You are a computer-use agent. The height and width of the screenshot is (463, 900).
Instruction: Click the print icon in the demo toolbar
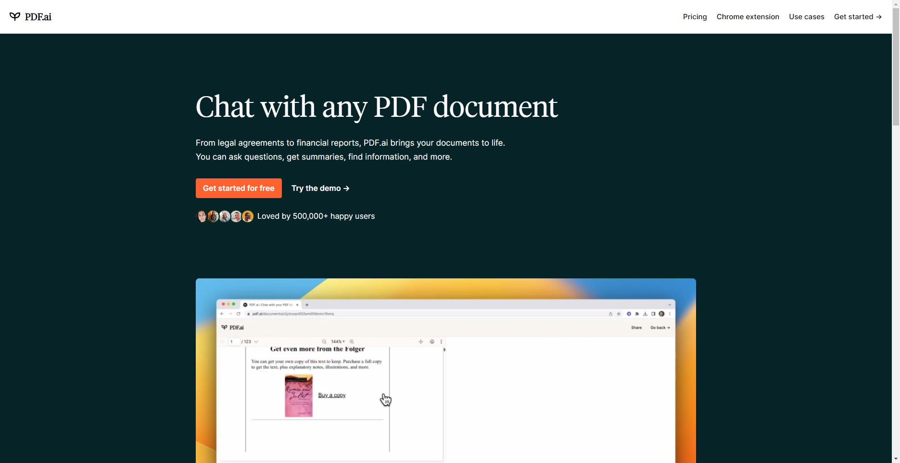coord(432,341)
